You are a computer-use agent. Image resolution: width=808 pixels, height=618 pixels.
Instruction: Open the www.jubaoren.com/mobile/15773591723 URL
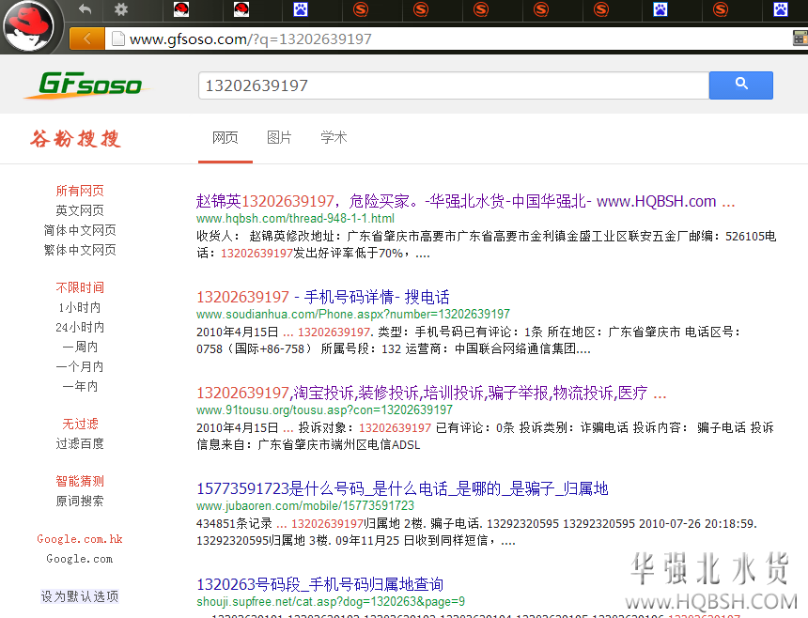coord(305,505)
